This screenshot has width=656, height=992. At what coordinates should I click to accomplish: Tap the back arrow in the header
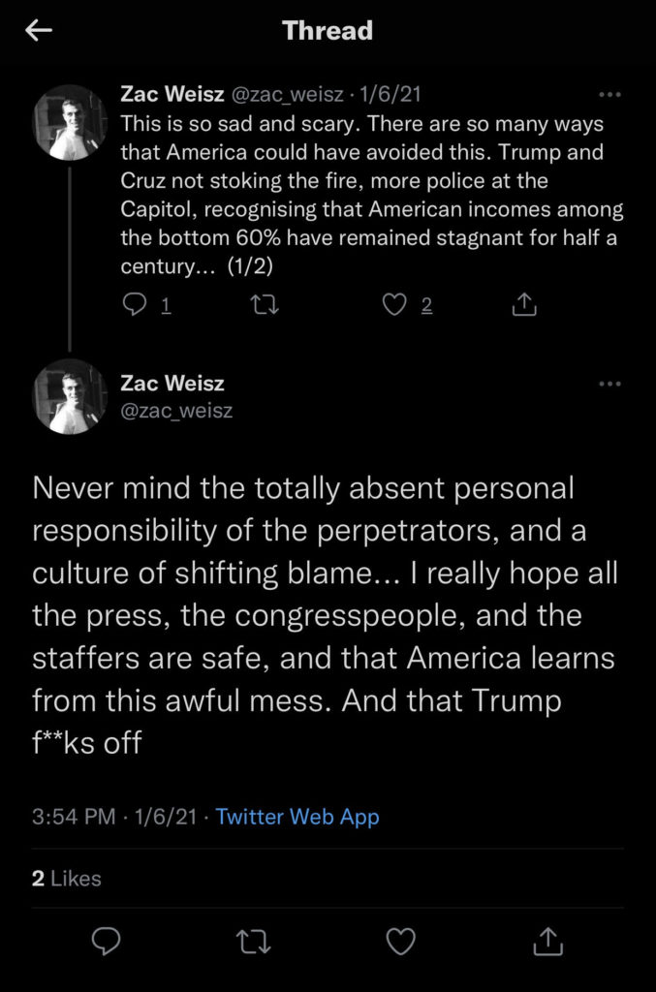39,31
